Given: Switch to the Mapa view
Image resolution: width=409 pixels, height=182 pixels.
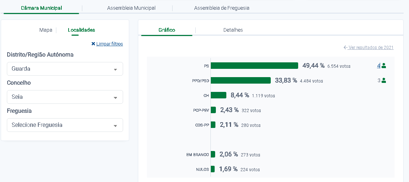Looking at the screenshot, I should (x=45, y=30).
